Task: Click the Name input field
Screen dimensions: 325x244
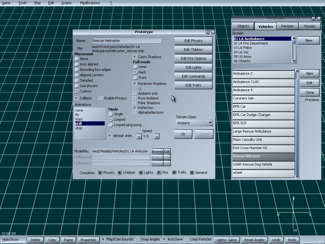Action: 127,41
